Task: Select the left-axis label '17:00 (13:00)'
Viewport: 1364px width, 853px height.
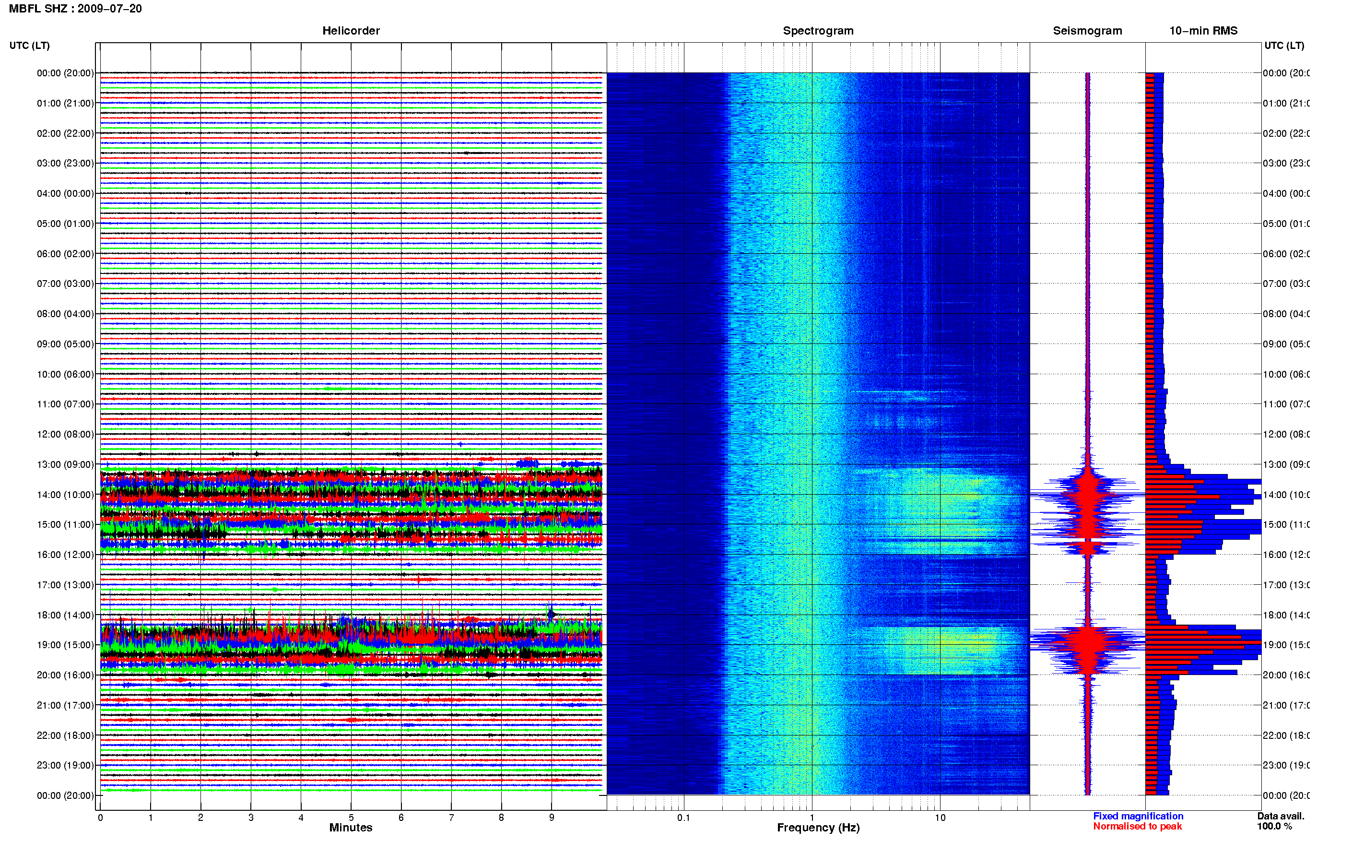Action: [x=65, y=584]
